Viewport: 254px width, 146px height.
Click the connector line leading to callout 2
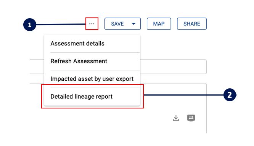pyautogui.click(x=183, y=95)
